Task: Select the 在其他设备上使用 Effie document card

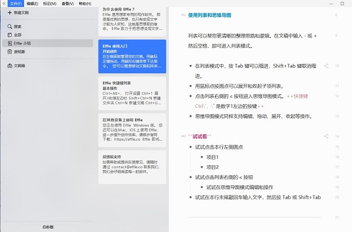Action: (x=132, y=130)
